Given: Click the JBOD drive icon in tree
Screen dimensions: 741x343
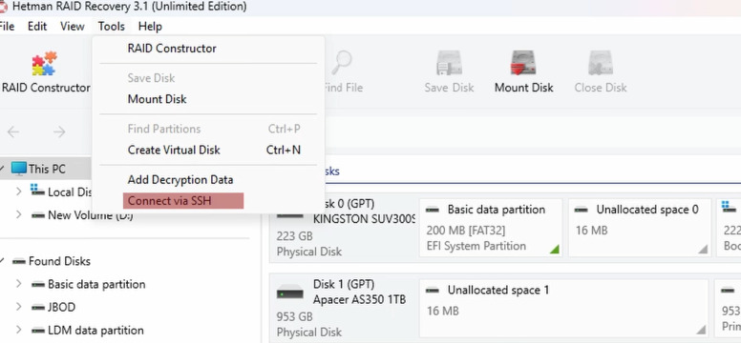Looking at the screenshot, I should tap(38, 308).
